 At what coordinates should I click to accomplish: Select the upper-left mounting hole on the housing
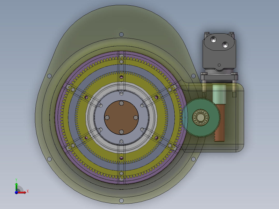pyautogui.click(x=49, y=76)
